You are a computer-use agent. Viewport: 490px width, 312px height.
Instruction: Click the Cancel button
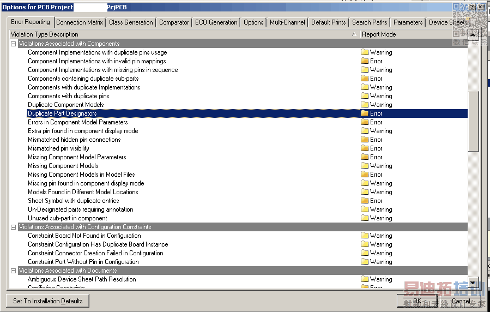(461, 301)
